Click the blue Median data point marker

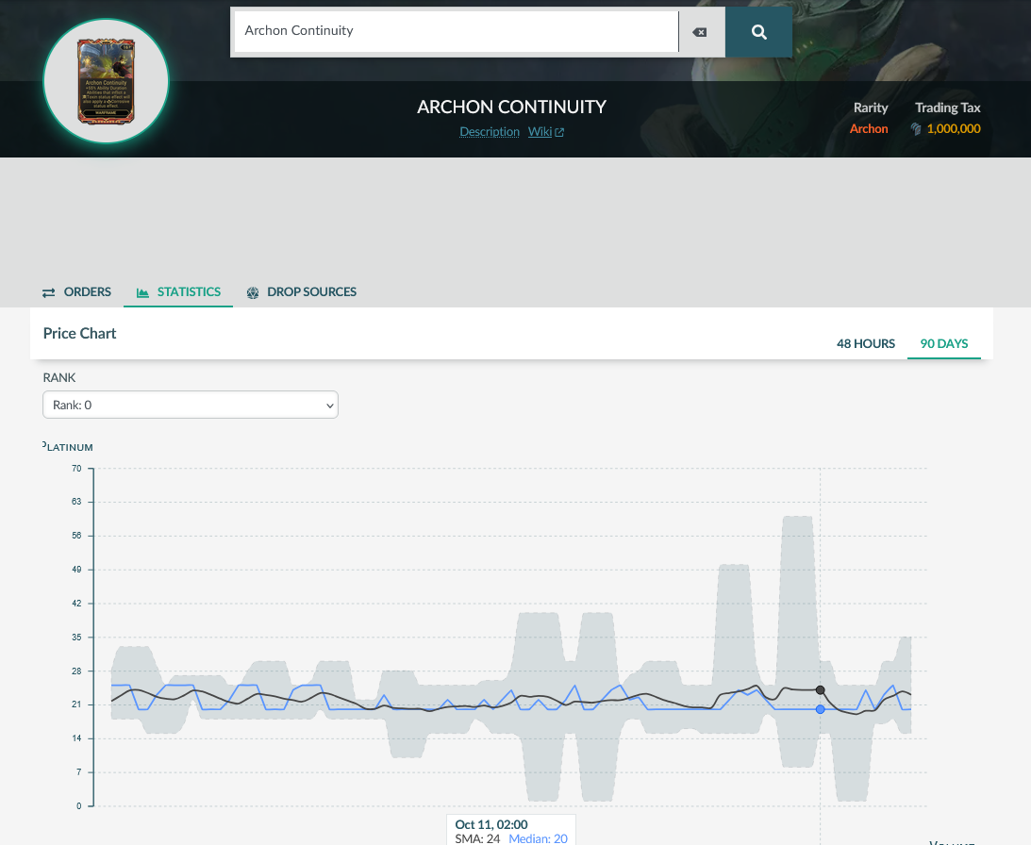(x=820, y=709)
